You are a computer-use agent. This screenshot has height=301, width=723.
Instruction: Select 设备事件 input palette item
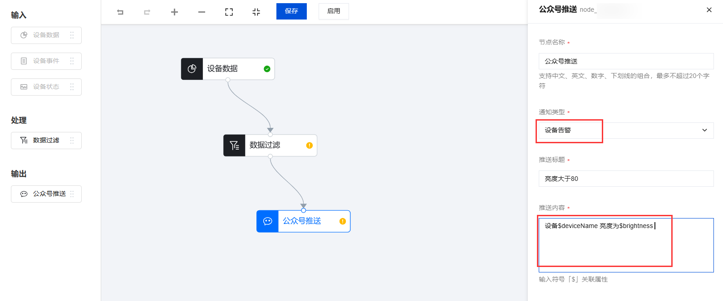tap(46, 61)
